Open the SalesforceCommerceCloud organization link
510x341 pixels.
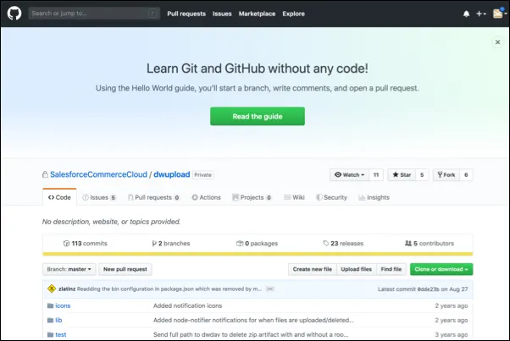(x=98, y=174)
